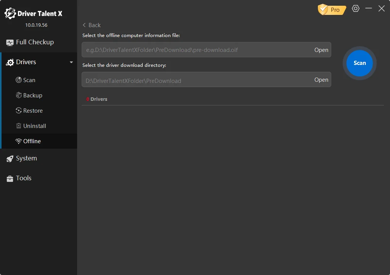Screen dimensions: 390x275
Task: Click the Driver Talent X logo icon
Action: [10, 13]
